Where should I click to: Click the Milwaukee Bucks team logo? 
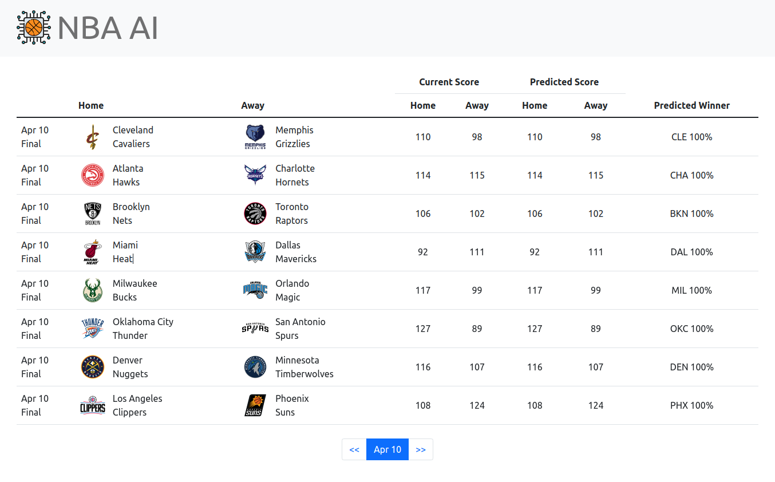pyautogui.click(x=92, y=290)
